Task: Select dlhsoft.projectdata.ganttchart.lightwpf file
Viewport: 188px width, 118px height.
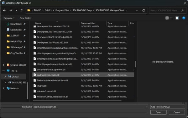Action: pos(83,54)
